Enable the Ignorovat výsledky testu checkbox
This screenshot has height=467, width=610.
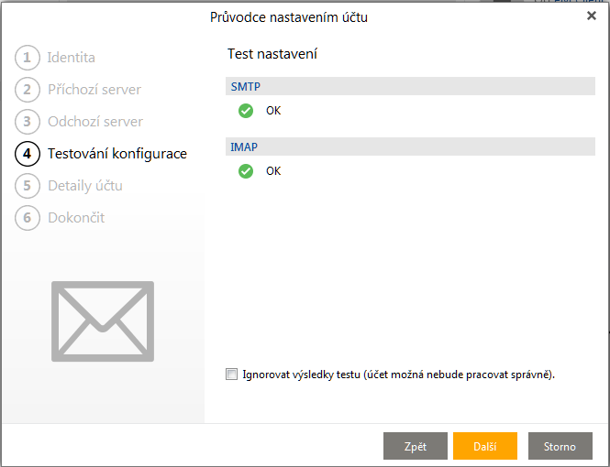pyautogui.click(x=231, y=374)
